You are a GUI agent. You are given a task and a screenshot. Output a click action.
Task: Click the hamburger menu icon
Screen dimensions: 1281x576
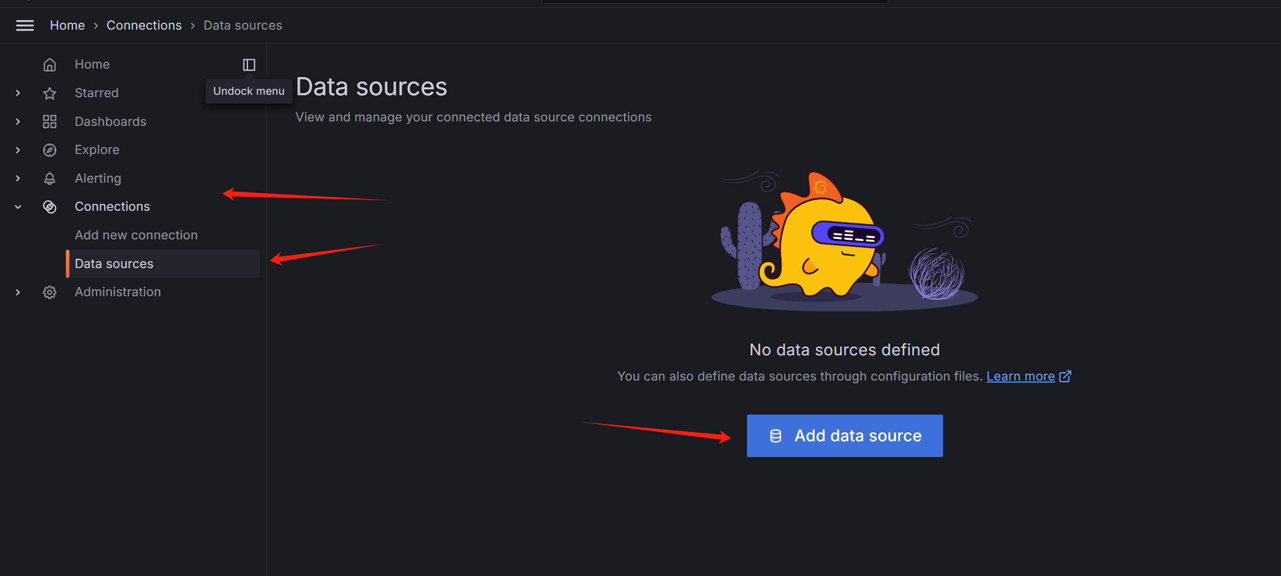(x=25, y=25)
